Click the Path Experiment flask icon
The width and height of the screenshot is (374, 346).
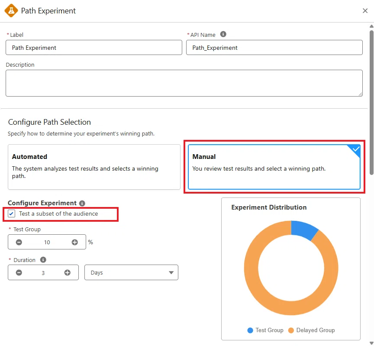click(x=11, y=10)
